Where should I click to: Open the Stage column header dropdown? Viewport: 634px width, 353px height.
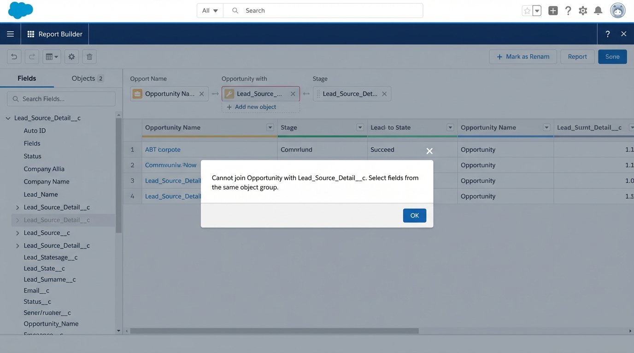pos(359,127)
